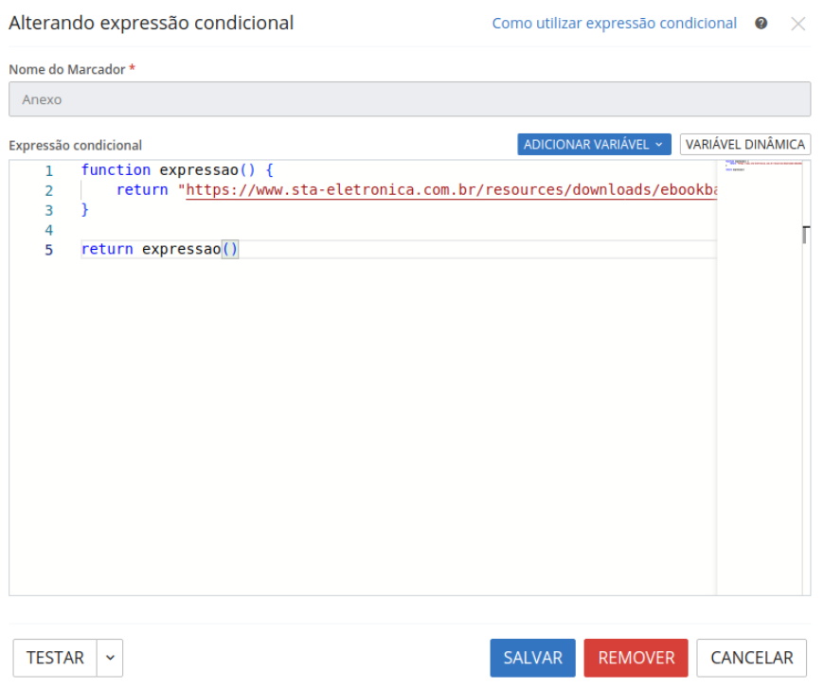
Task: Click the code minimap preview
Action: pos(759,168)
